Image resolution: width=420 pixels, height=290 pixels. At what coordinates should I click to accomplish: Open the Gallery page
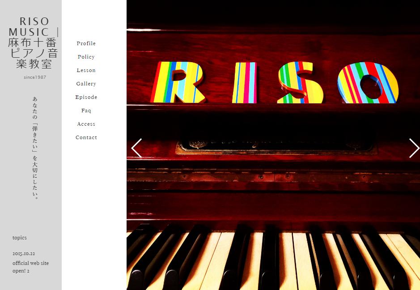86,84
